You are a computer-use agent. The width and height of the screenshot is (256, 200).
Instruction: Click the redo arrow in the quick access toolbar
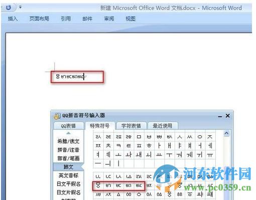pyautogui.click(x=9, y=8)
